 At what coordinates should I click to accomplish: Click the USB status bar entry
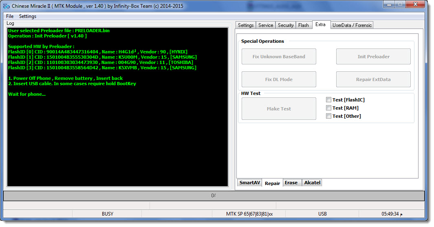tap(322, 214)
